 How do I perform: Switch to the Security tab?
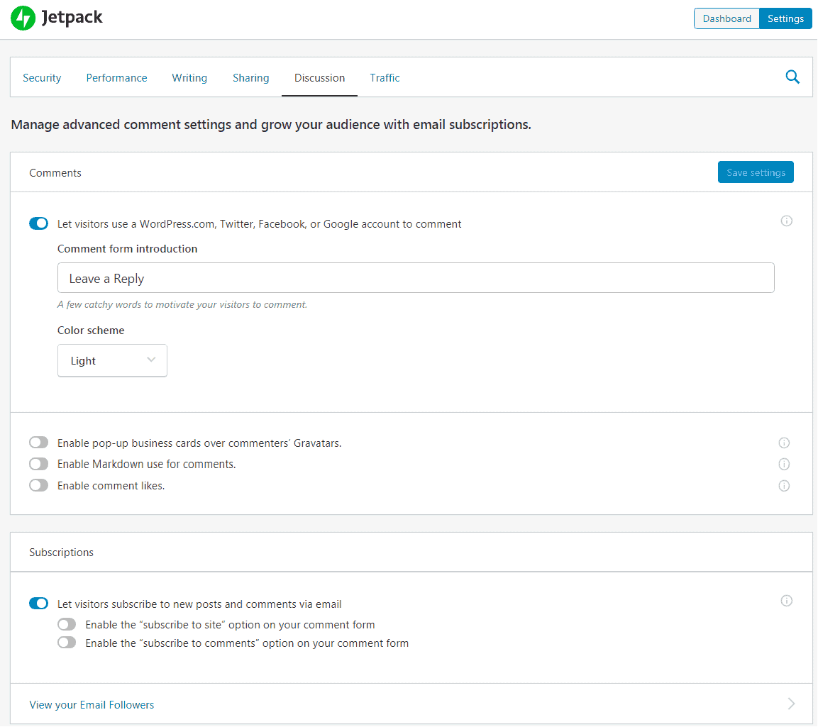42,78
